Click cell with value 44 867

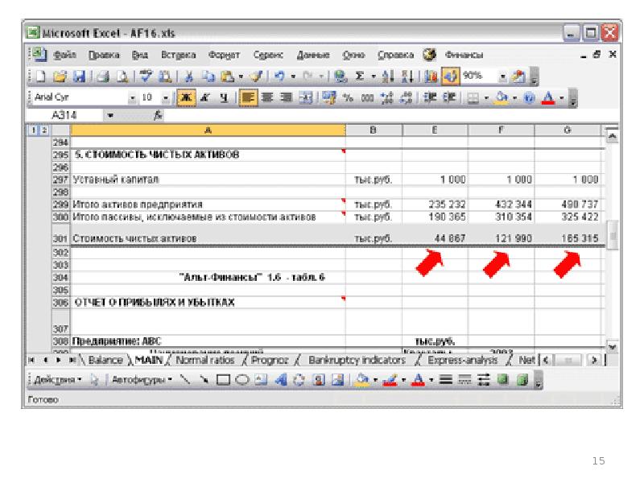435,238
